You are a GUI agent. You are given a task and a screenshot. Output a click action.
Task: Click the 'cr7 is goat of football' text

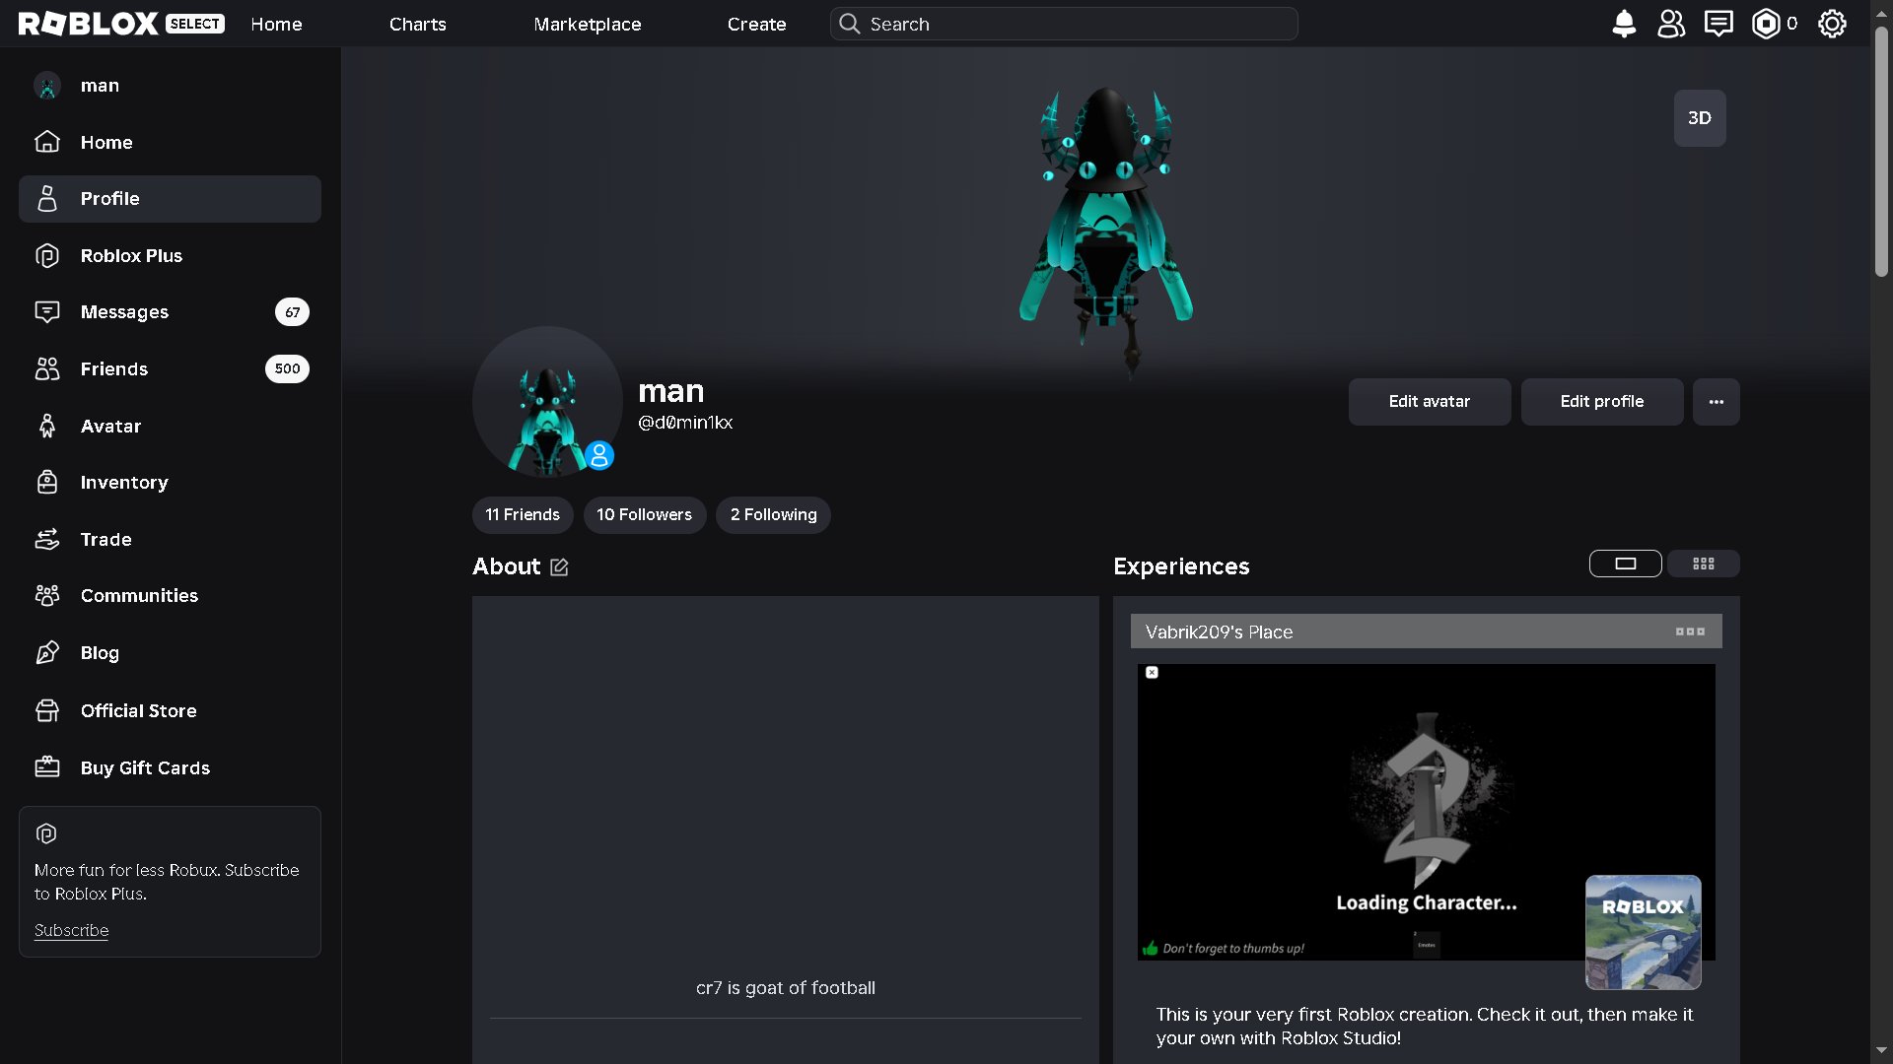coord(786,988)
